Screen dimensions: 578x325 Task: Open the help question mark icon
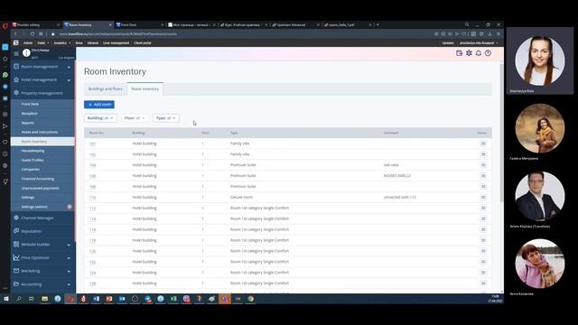488,53
